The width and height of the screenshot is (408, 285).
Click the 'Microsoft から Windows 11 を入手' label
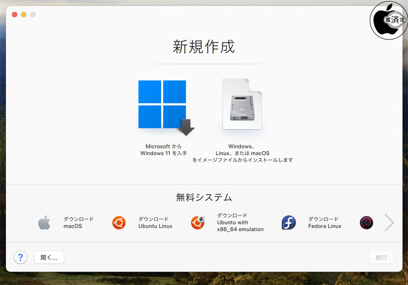(163, 150)
